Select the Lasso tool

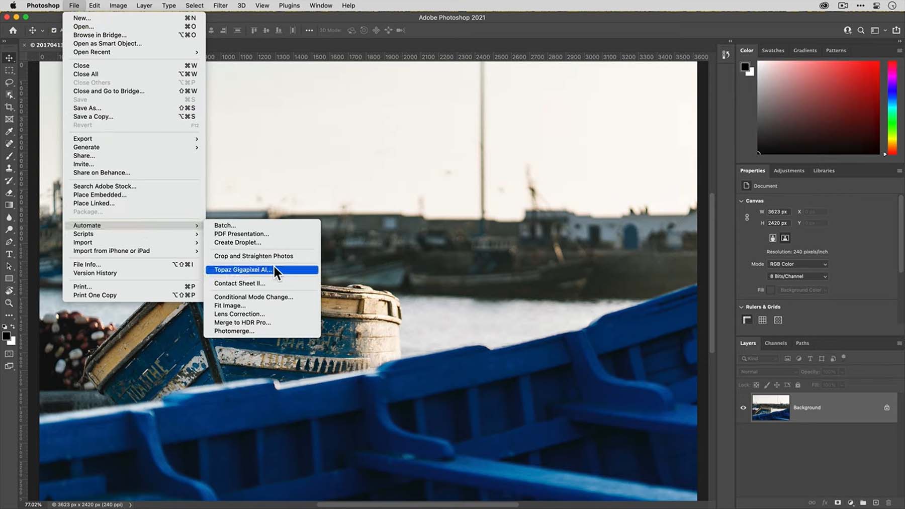pyautogui.click(x=9, y=82)
